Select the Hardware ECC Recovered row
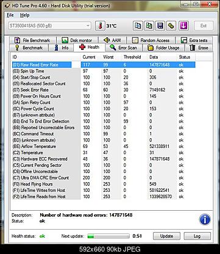This screenshot has height=254, width=220. click(x=104, y=159)
